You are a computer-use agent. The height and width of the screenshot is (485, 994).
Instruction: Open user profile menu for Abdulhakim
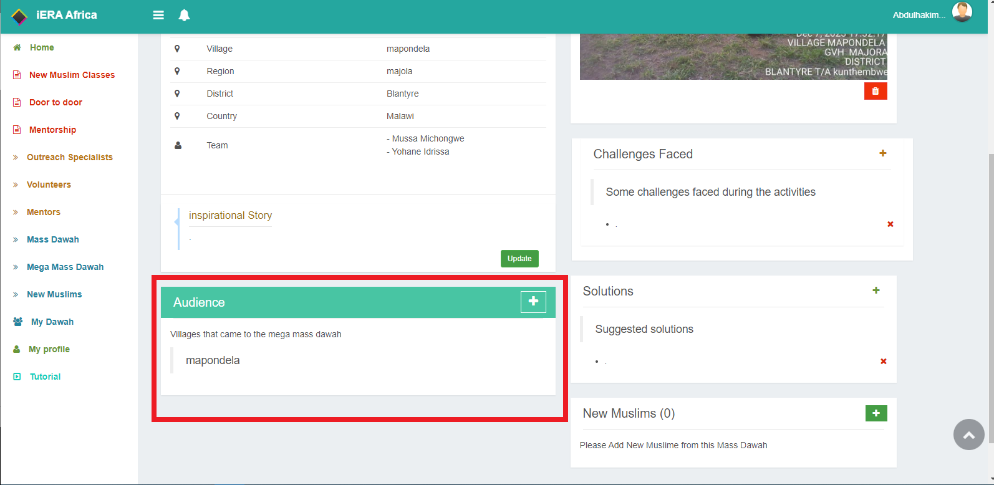932,14
